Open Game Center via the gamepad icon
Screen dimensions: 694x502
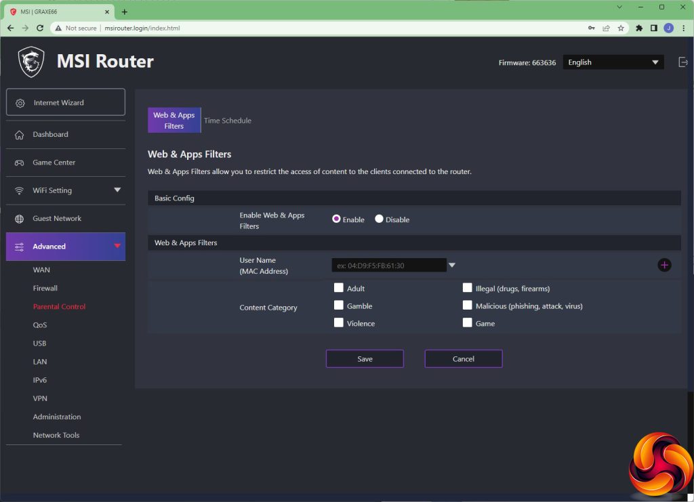(19, 163)
